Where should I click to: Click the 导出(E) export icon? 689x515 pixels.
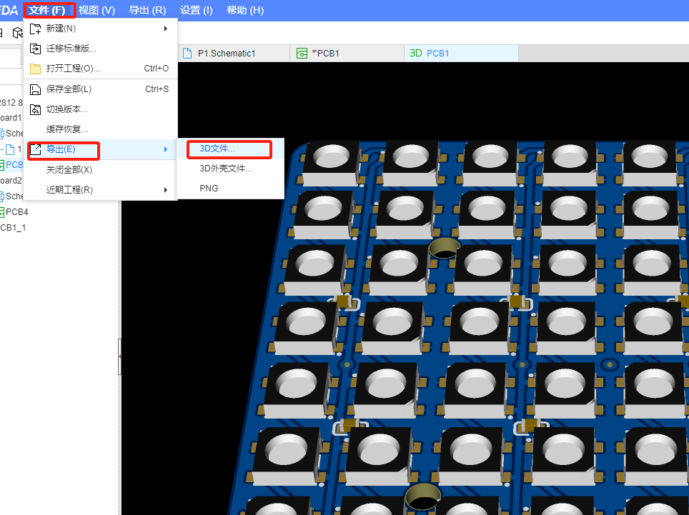pyautogui.click(x=35, y=149)
